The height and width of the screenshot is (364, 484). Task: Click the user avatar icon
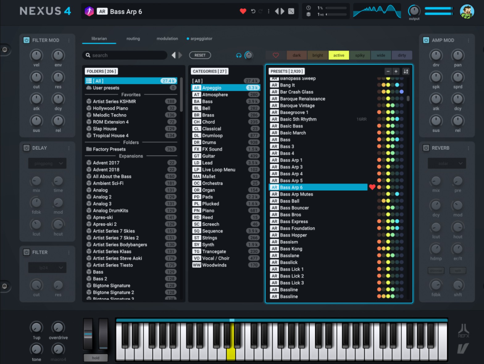(467, 11)
